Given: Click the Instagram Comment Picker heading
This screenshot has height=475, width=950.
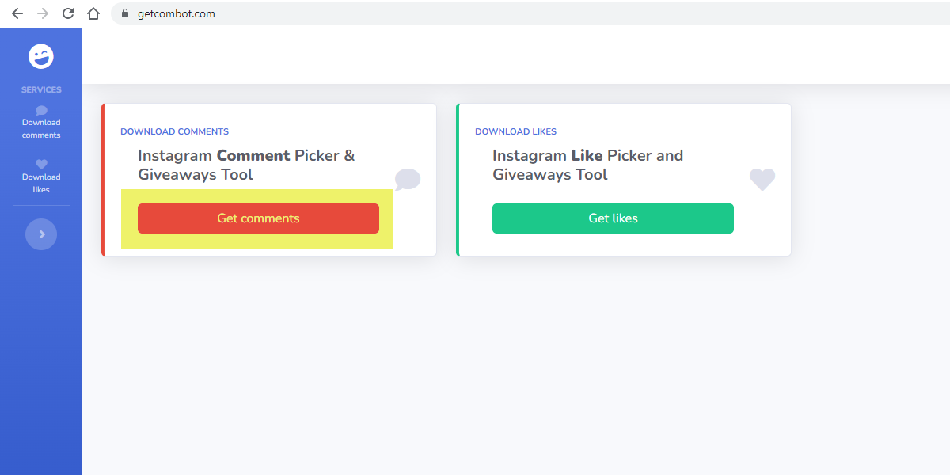Looking at the screenshot, I should (x=246, y=165).
